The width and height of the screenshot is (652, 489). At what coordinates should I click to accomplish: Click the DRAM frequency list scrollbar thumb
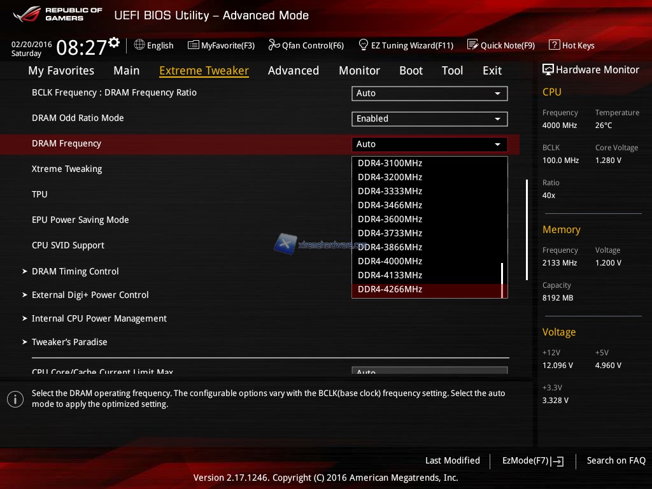pos(502,280)
